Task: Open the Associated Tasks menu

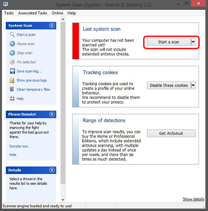Action: point(32,13)
